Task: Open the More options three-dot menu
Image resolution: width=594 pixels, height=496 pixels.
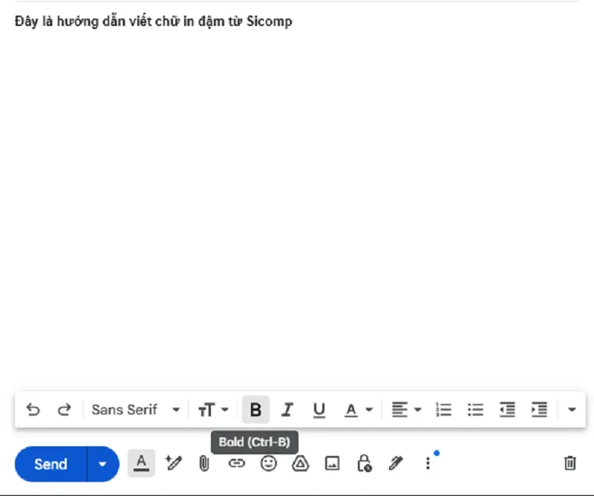Action: [428, 463]
